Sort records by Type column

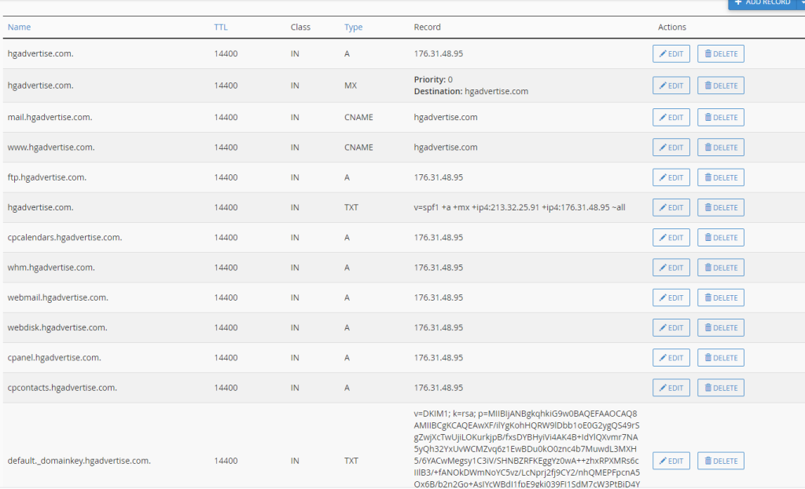coord(353,27)
